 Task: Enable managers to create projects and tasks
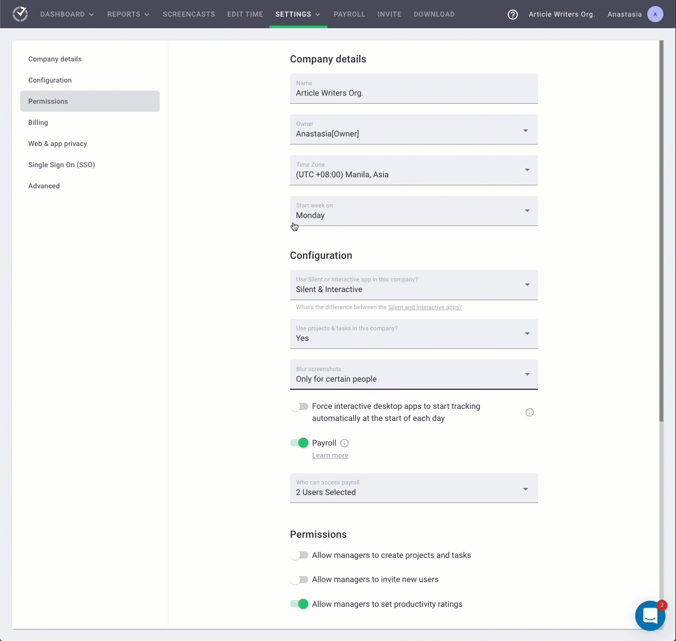click(299, 555)
